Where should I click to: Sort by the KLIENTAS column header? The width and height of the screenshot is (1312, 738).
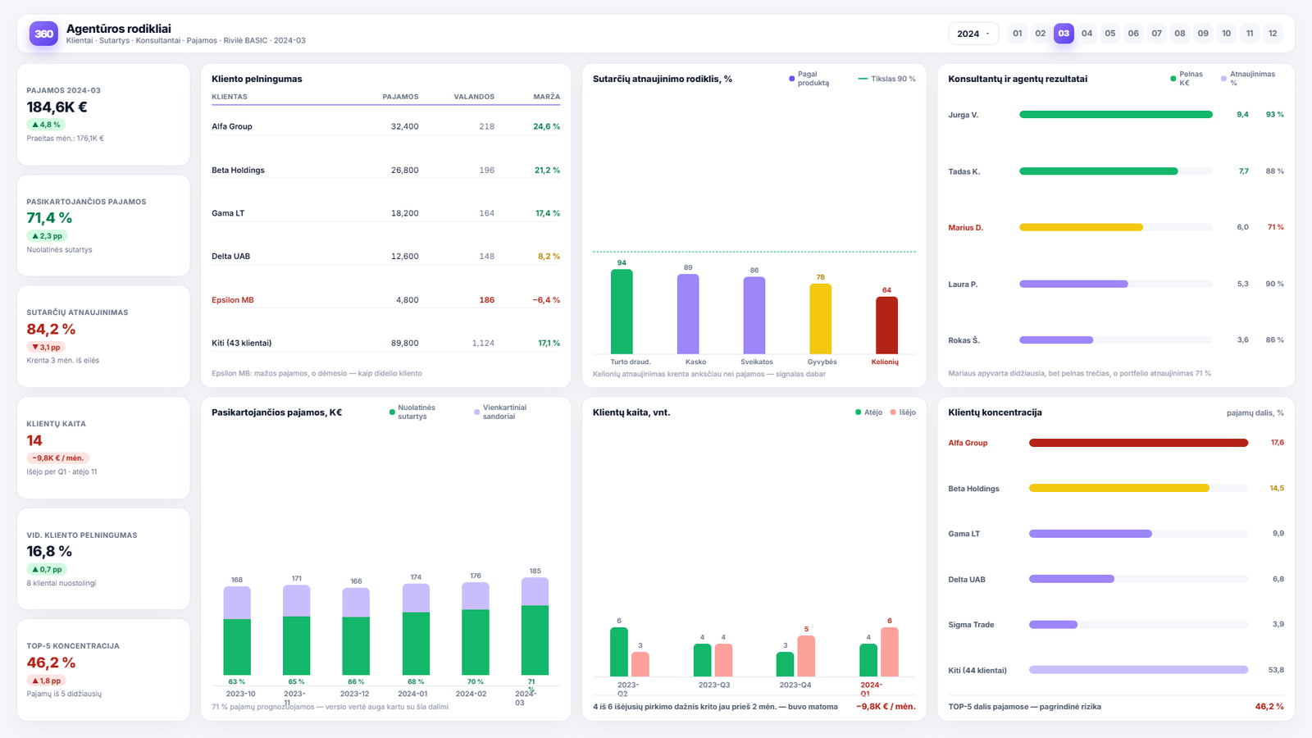230,97
